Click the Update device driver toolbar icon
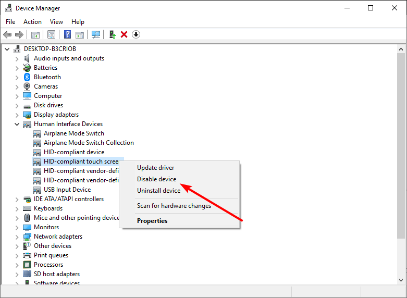 (113, 34)
